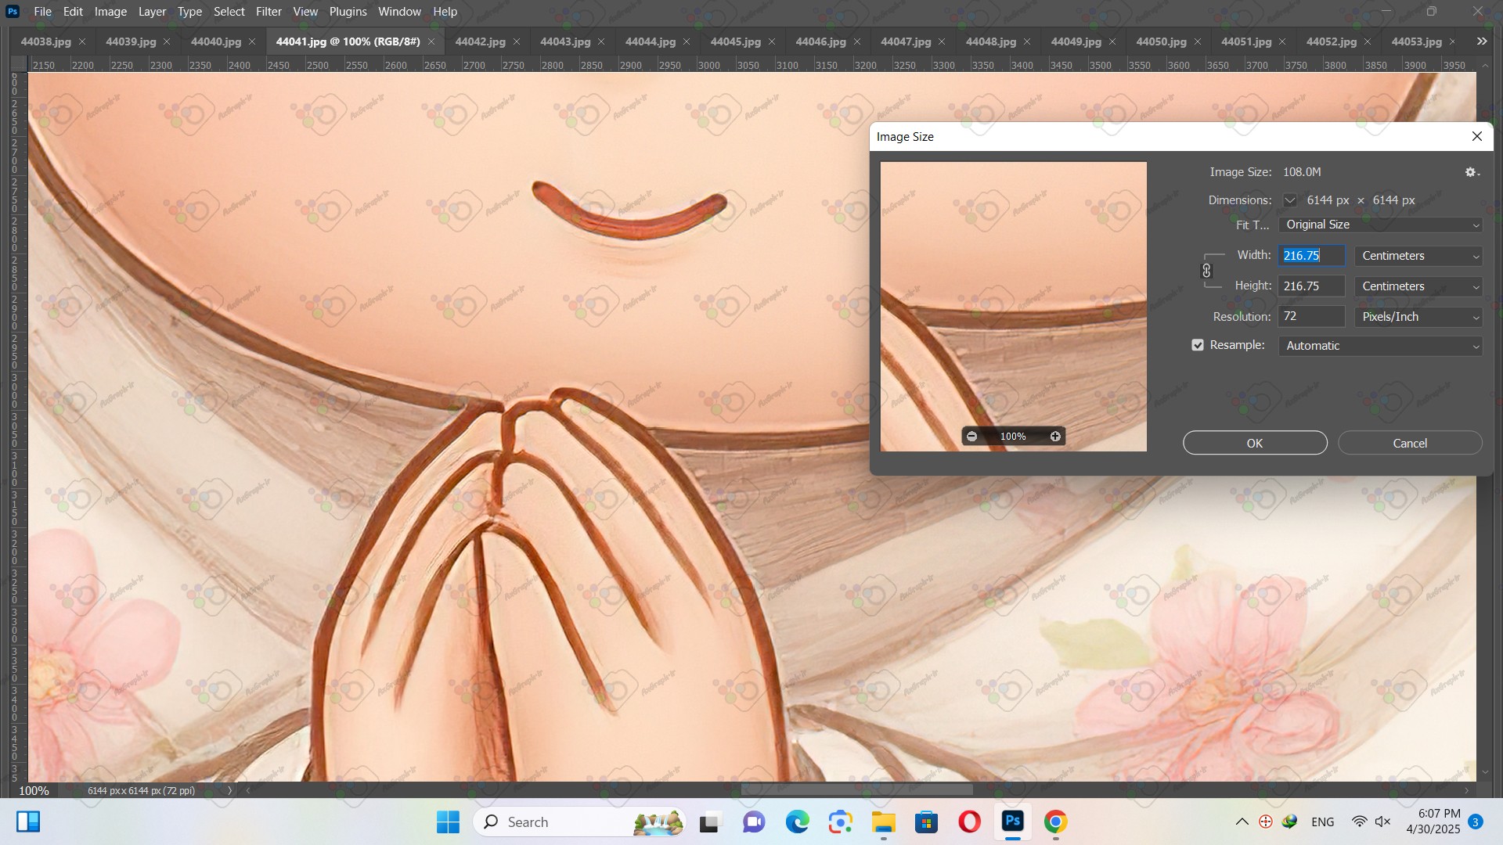Viewport: 1503px width, 845px height.
Task: Open the chat app icon on taskbar
Action: [754, 822]
